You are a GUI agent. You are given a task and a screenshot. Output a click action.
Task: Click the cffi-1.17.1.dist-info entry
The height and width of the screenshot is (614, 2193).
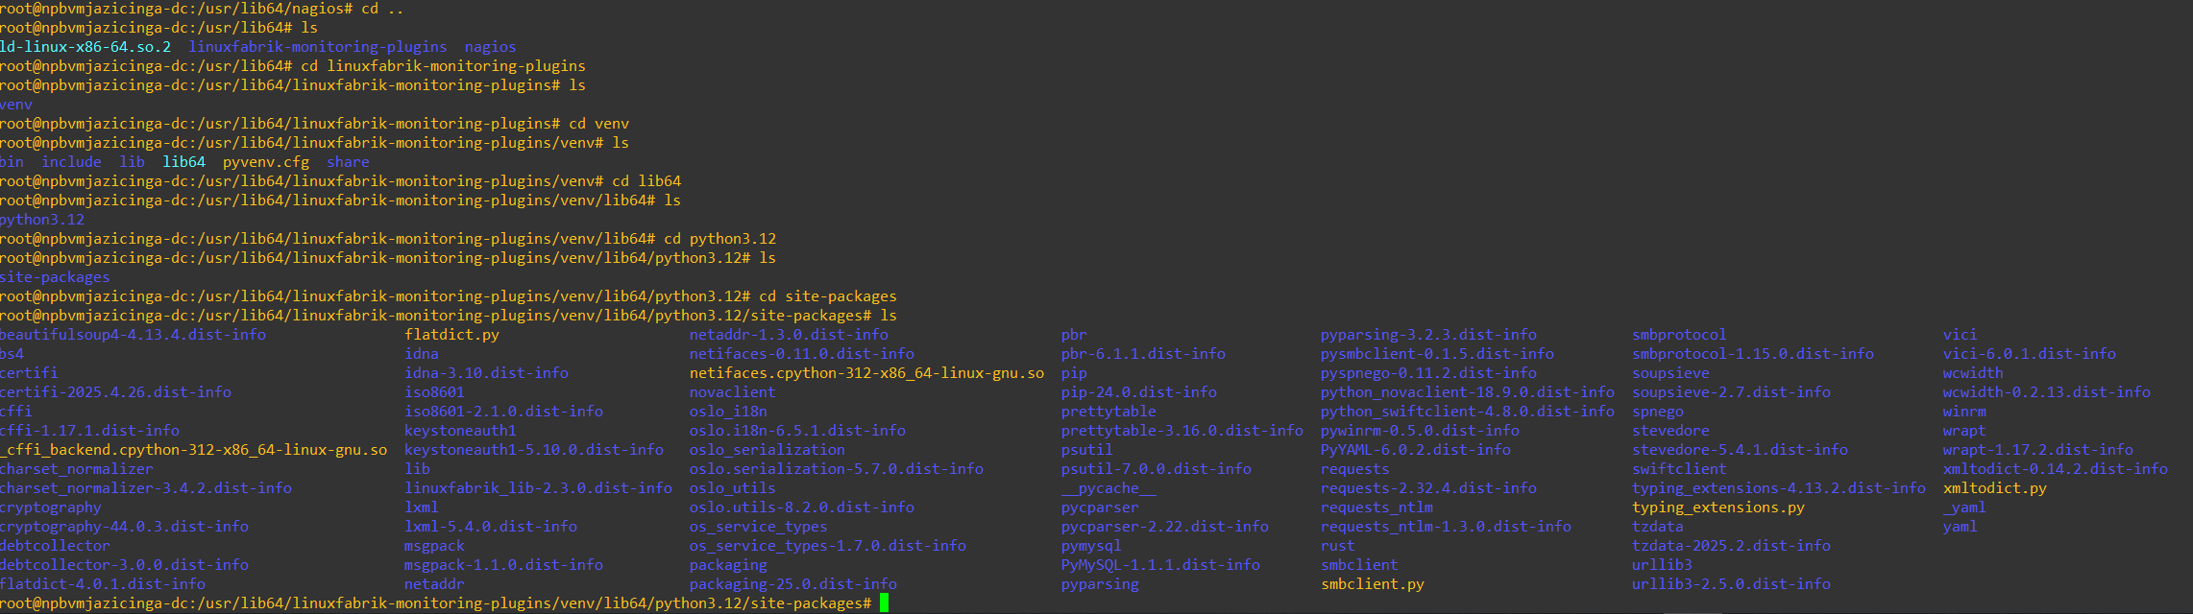pyautogui.click(x=89, y=431)
